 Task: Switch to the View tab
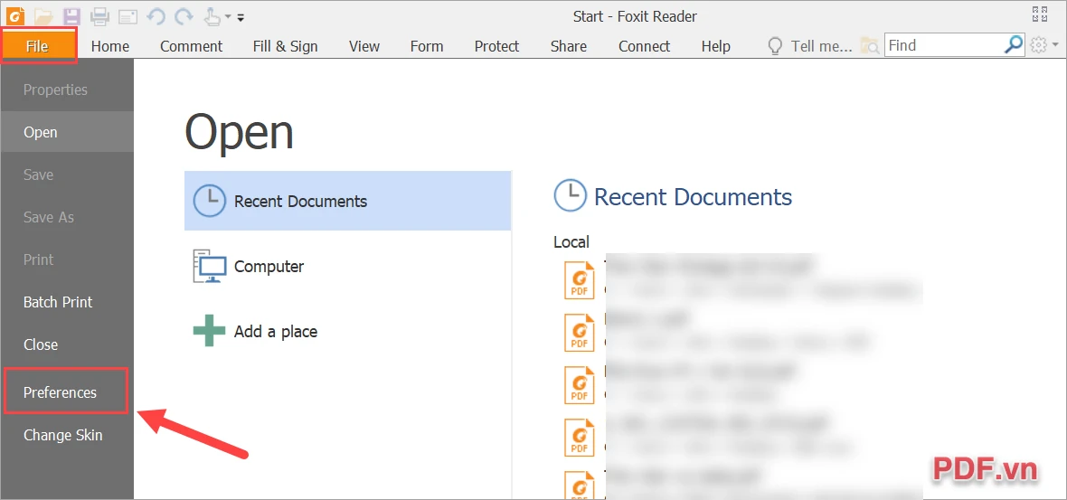[x=364, y=46]
